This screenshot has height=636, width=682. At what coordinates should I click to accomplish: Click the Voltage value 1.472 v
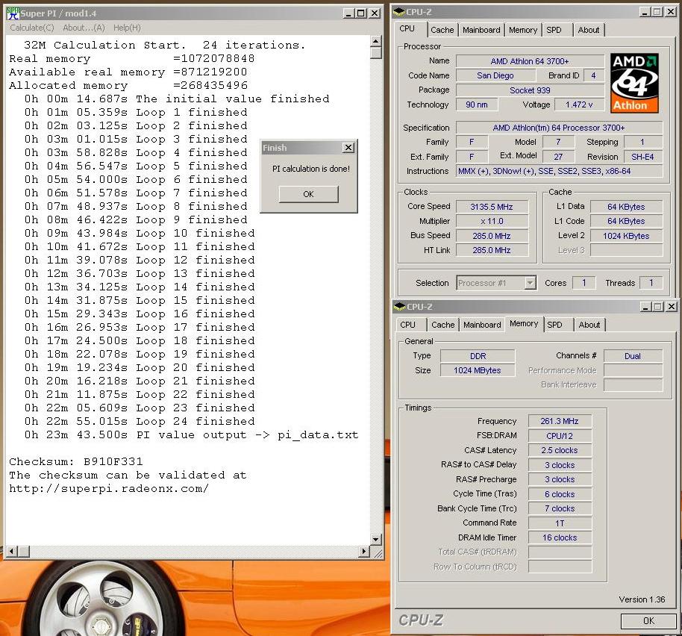pyautogui.click(x=579, y=105)
